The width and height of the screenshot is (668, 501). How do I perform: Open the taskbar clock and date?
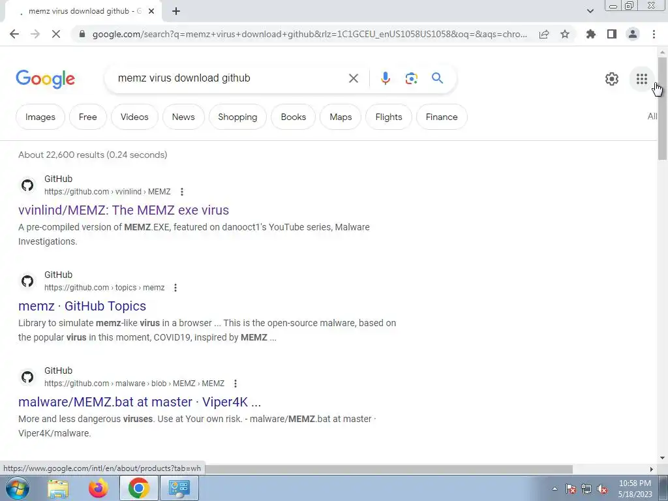click(x=635, y=489)
